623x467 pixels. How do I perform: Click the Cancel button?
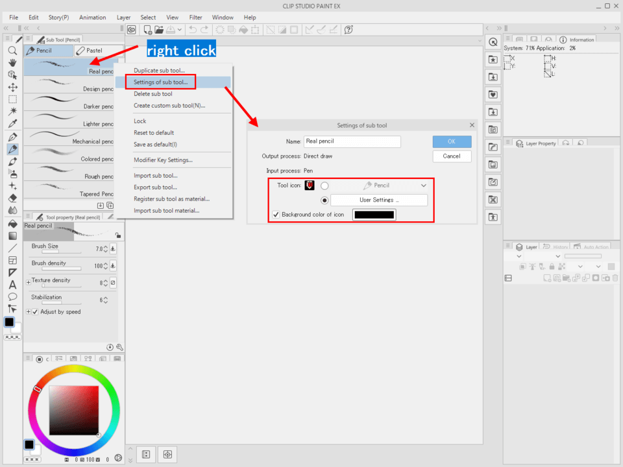452,156
